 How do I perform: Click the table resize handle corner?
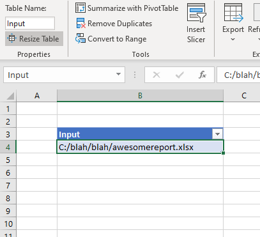click(x=223, y=153)
